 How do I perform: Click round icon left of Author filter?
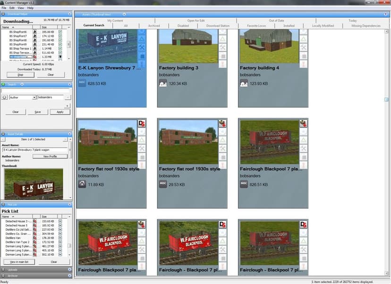(x=4, y=97)
